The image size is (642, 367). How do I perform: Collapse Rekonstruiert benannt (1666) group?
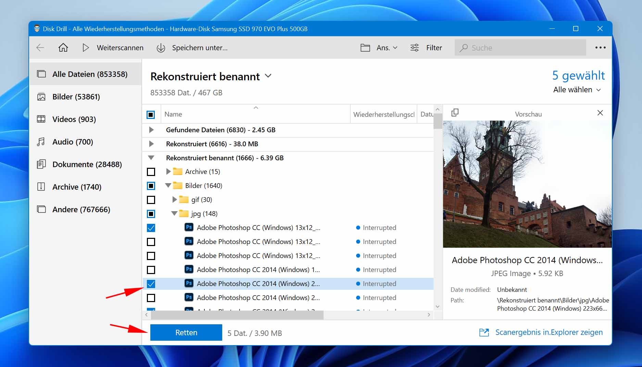[151, 158]
